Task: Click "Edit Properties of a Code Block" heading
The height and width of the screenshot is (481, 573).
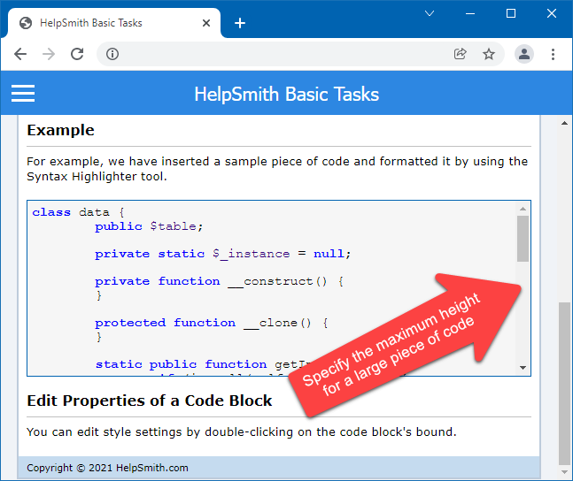Action: pyautogui.click(x=150, y=401)
